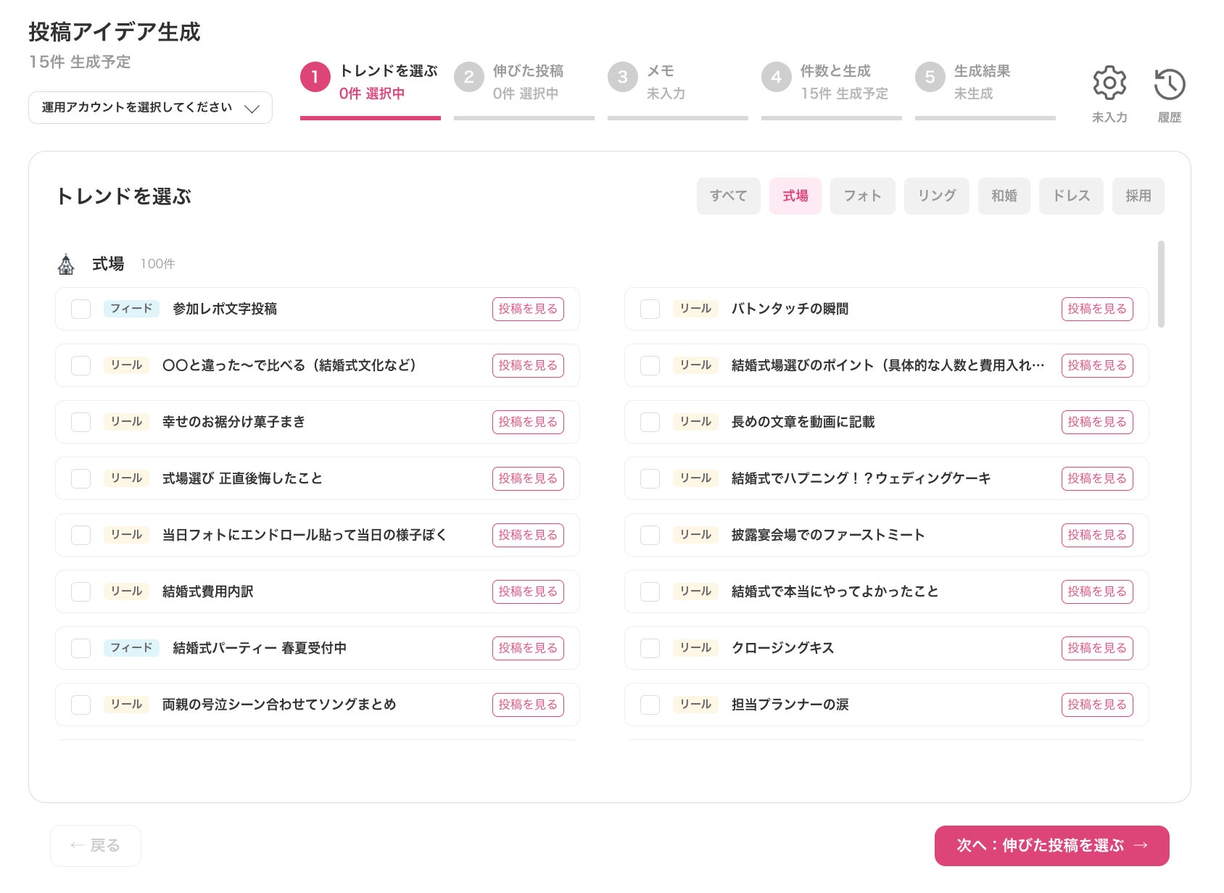Click 投稿を見る for クロージングキス

coord(1097,648)
